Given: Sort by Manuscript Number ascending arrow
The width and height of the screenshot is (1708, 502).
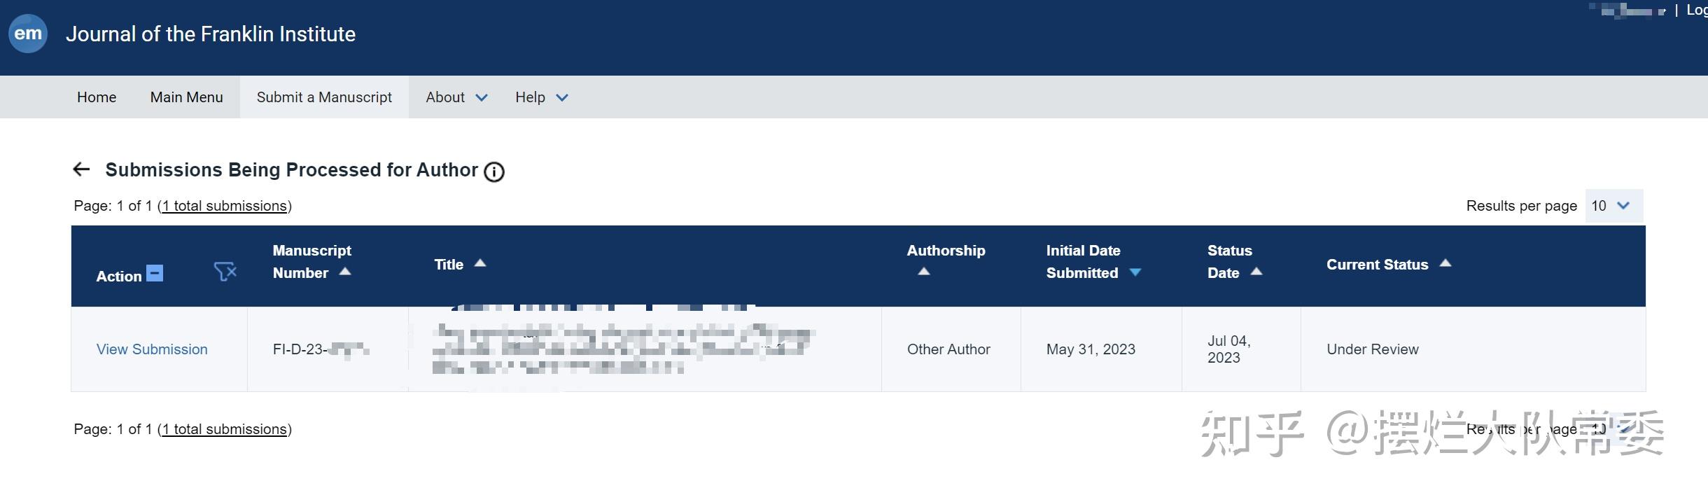Looking at the screenshot, I should tap(345, 272).
